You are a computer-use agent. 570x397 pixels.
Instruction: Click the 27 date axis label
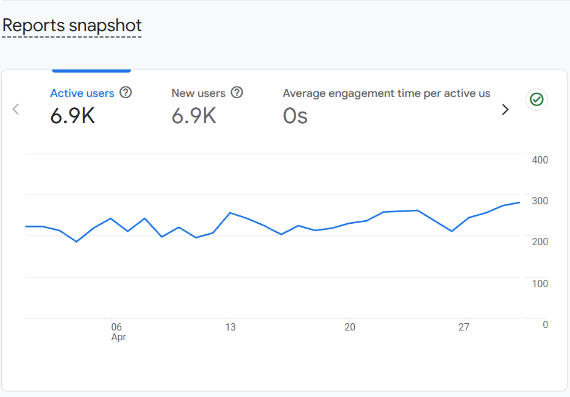(464, 327)
